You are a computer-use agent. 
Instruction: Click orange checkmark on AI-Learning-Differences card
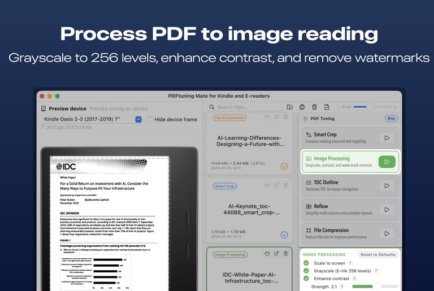(284, 166)
